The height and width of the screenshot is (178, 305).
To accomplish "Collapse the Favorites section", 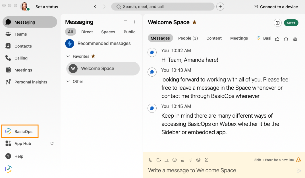I will tap(68, 56).
